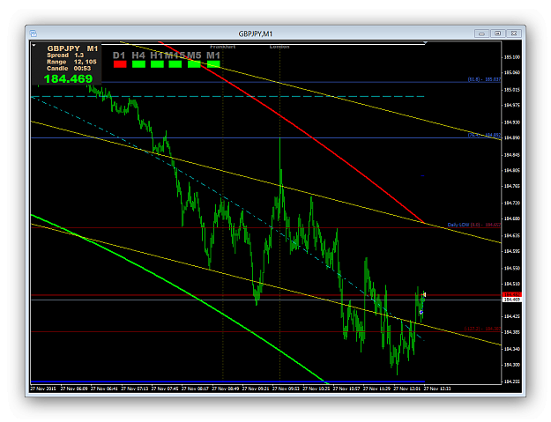This screenshot has height=422, width=551.
Task: Click the M1 green trend indicator swatch
Action: click(213, 64)
